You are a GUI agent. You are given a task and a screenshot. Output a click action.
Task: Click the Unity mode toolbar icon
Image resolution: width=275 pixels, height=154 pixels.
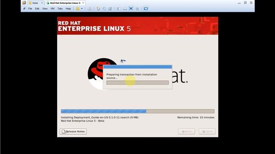point(137,9)
